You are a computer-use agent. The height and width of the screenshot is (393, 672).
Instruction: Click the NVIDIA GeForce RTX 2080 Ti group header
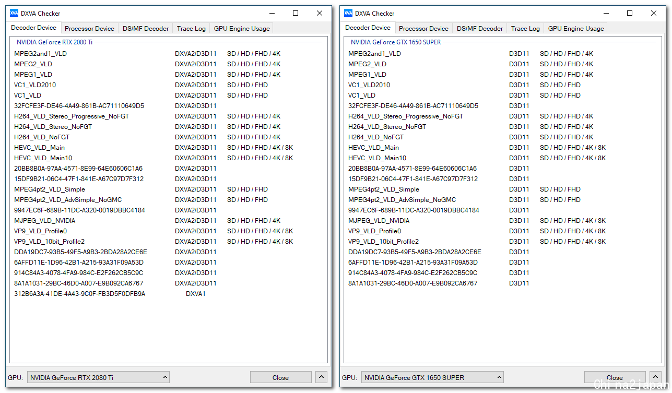point(55,42)
